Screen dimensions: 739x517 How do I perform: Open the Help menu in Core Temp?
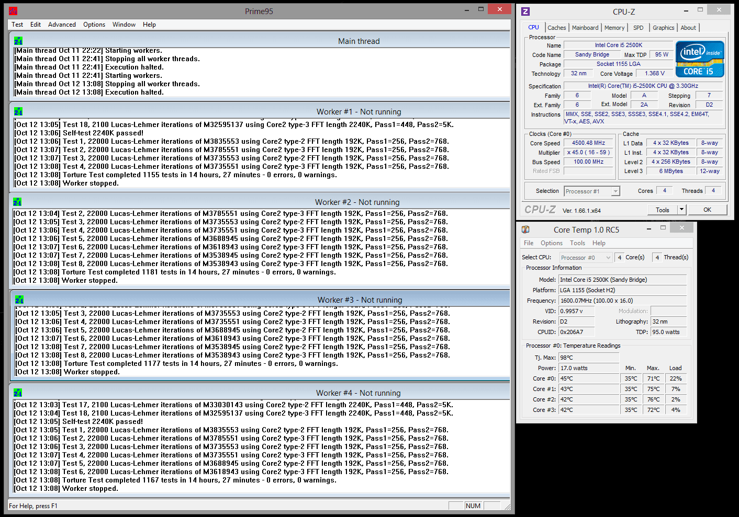click(x=599, y=243)
